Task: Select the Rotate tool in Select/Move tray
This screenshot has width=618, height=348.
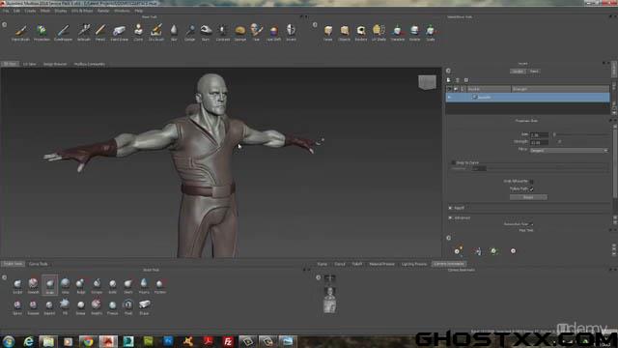Action: click(x=414, y=32)
